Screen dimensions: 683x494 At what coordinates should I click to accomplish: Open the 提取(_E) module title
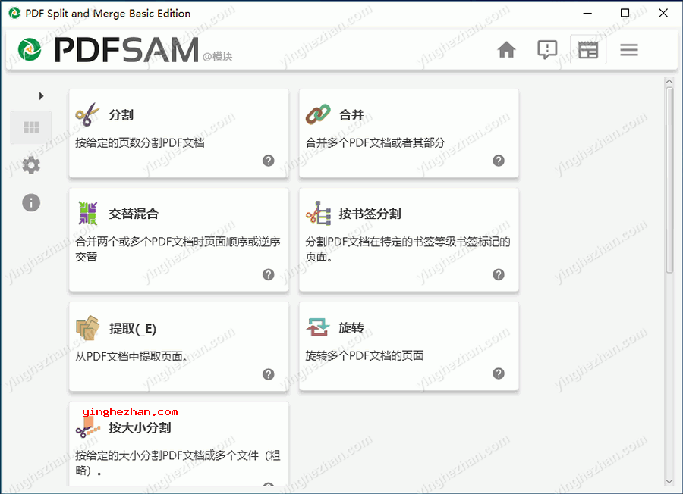(x=133, y=329)
